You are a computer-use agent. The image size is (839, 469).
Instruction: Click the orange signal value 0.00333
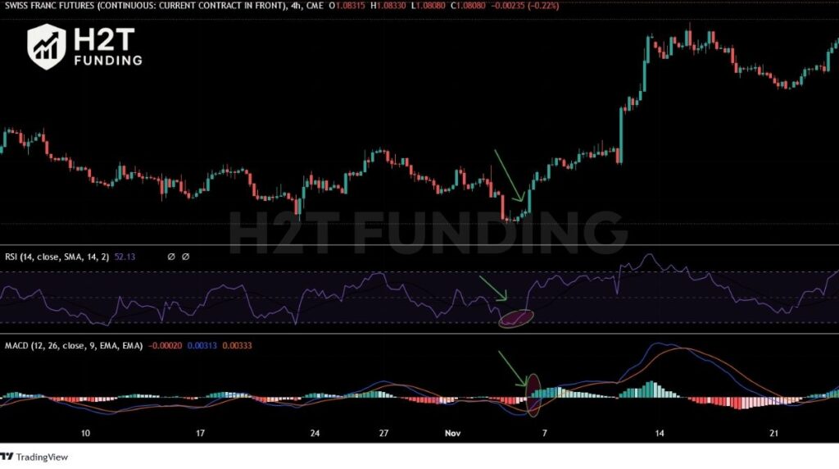click(237, 346)
